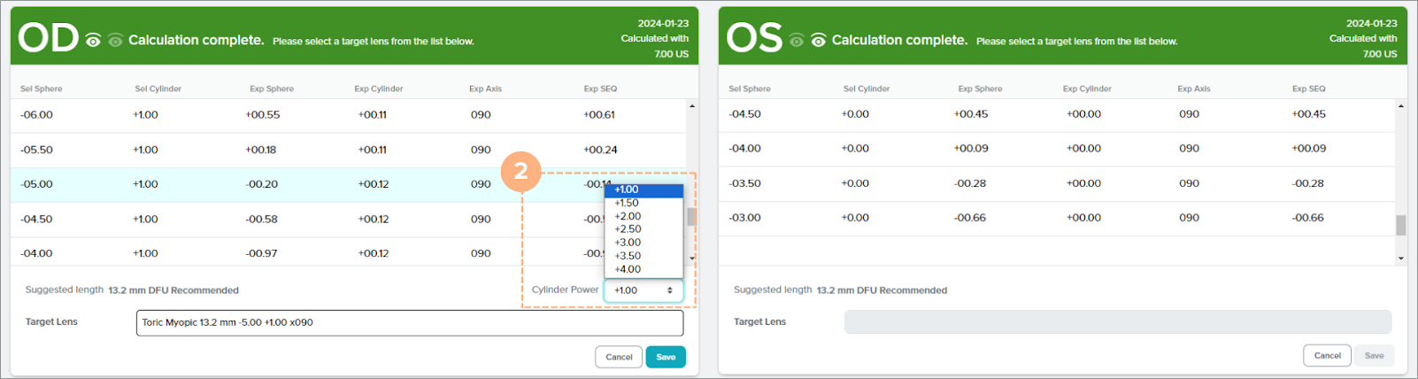Click the first eye icon in OS header
1418x379 pixels.
[x=797, y=41]
